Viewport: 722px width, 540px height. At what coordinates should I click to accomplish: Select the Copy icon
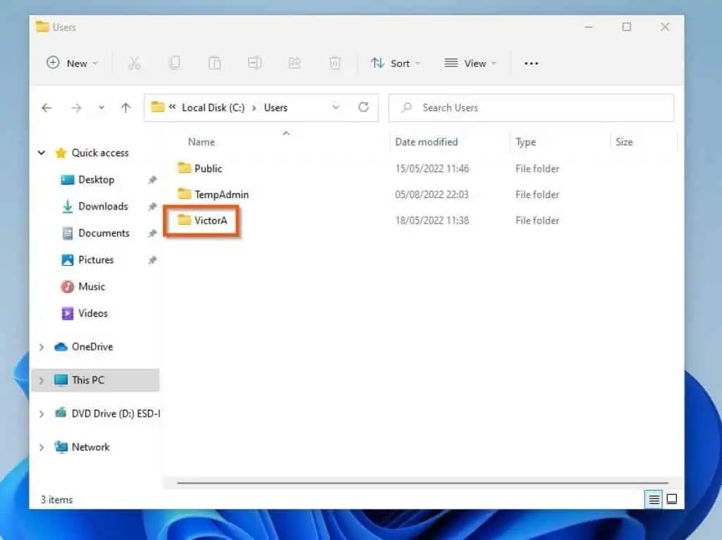coord(174,63)
